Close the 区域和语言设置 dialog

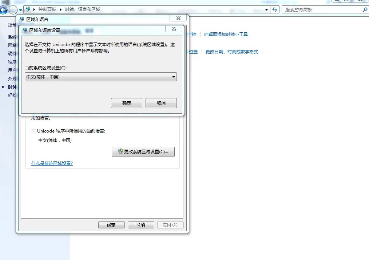174,29
